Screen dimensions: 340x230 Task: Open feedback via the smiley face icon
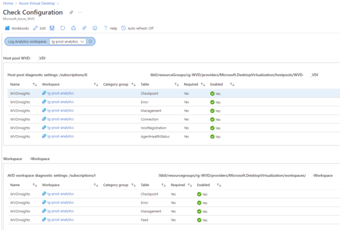(95, 28)
